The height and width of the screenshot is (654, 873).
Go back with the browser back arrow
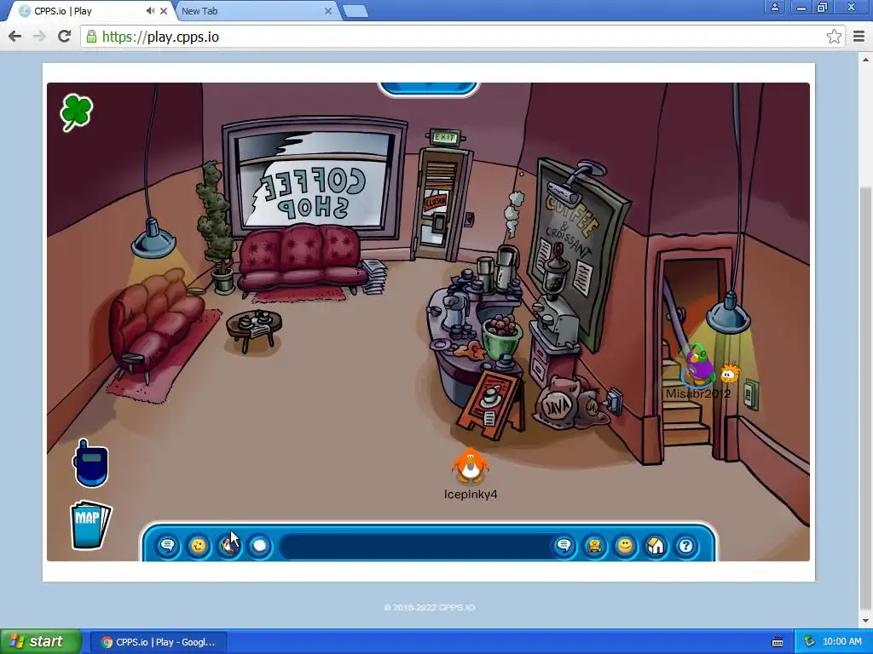(15, 37)
